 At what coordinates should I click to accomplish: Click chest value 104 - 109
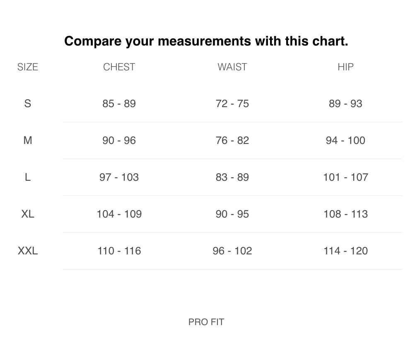point(119,214)
